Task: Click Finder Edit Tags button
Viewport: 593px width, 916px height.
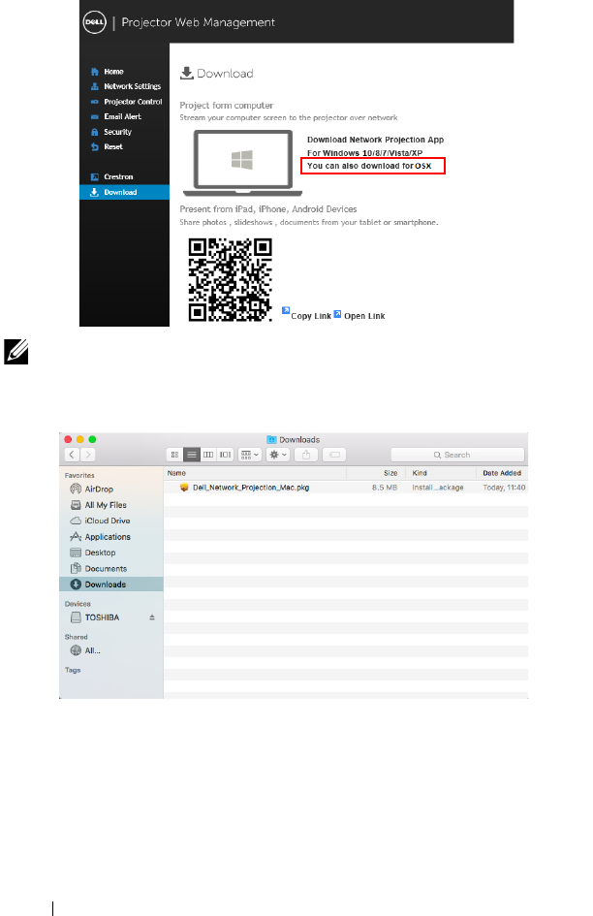Action: click(x=334, y=455)
